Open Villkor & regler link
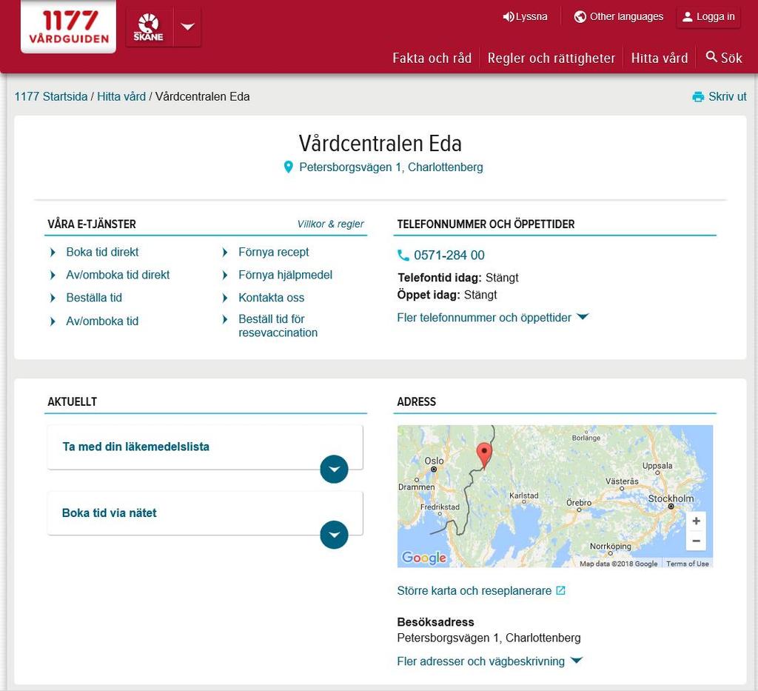 pos(331,224)
